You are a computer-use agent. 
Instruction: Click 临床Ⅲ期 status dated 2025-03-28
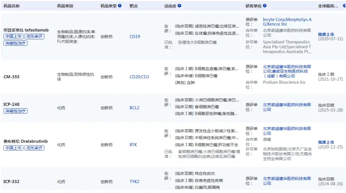[x=326, y=105]
